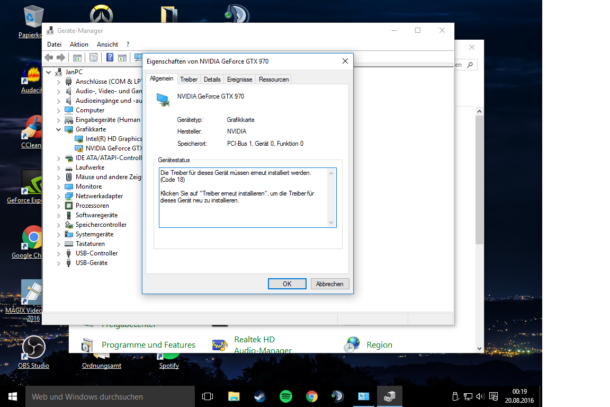Open the Action Center notifications icon
610x407 pixels.
(x=494, y=396)
